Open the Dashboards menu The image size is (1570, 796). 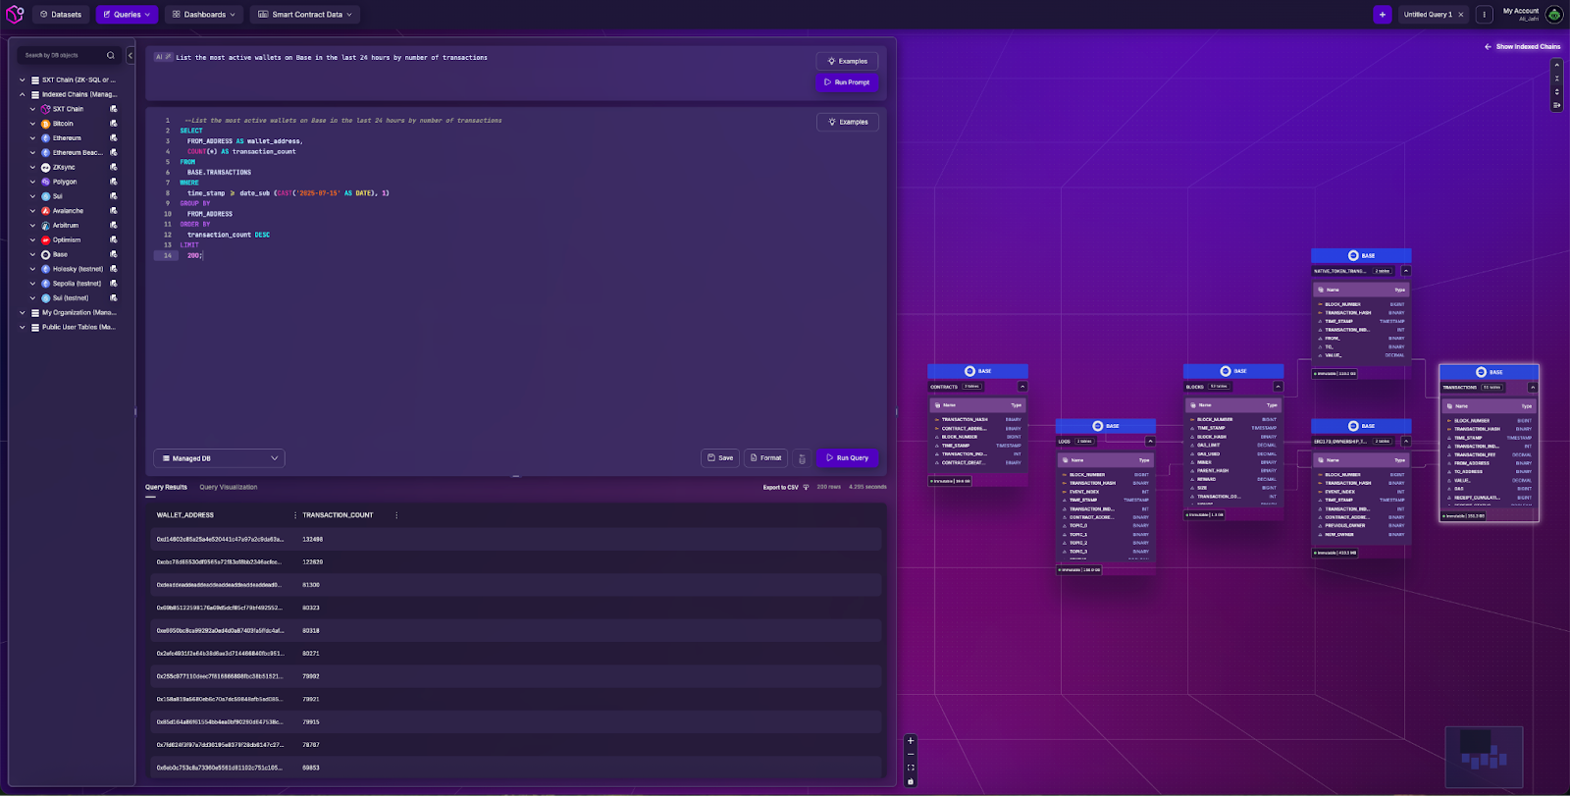pyautogui.click(x=204, y=15)
